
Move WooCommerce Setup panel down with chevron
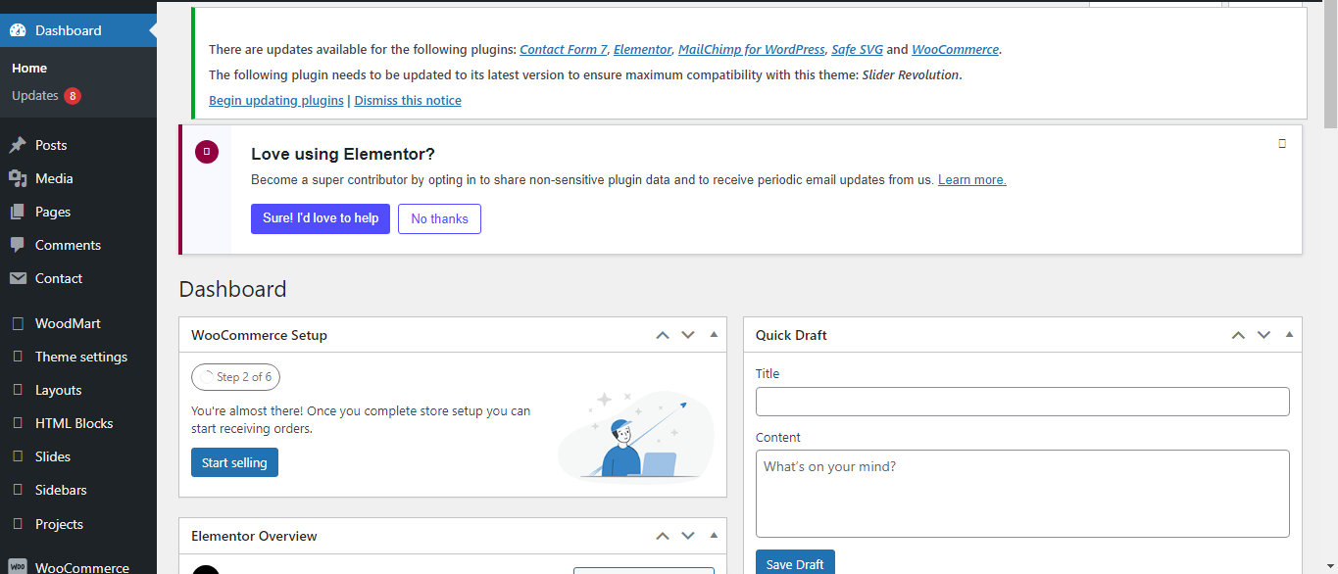688,335
